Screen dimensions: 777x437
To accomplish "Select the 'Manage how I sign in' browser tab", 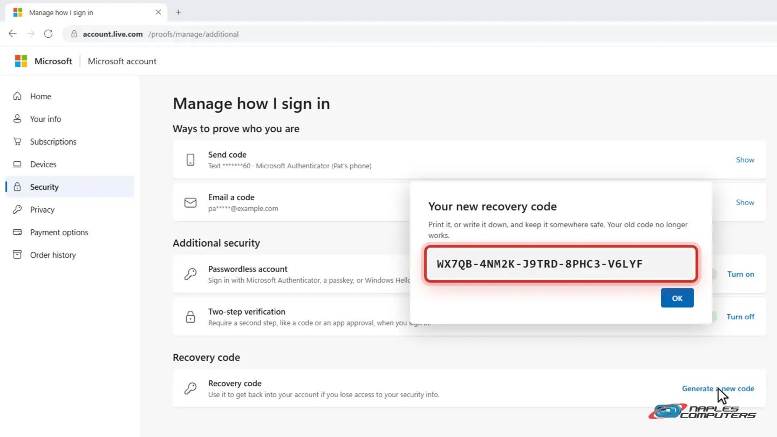I will (86, 12).
